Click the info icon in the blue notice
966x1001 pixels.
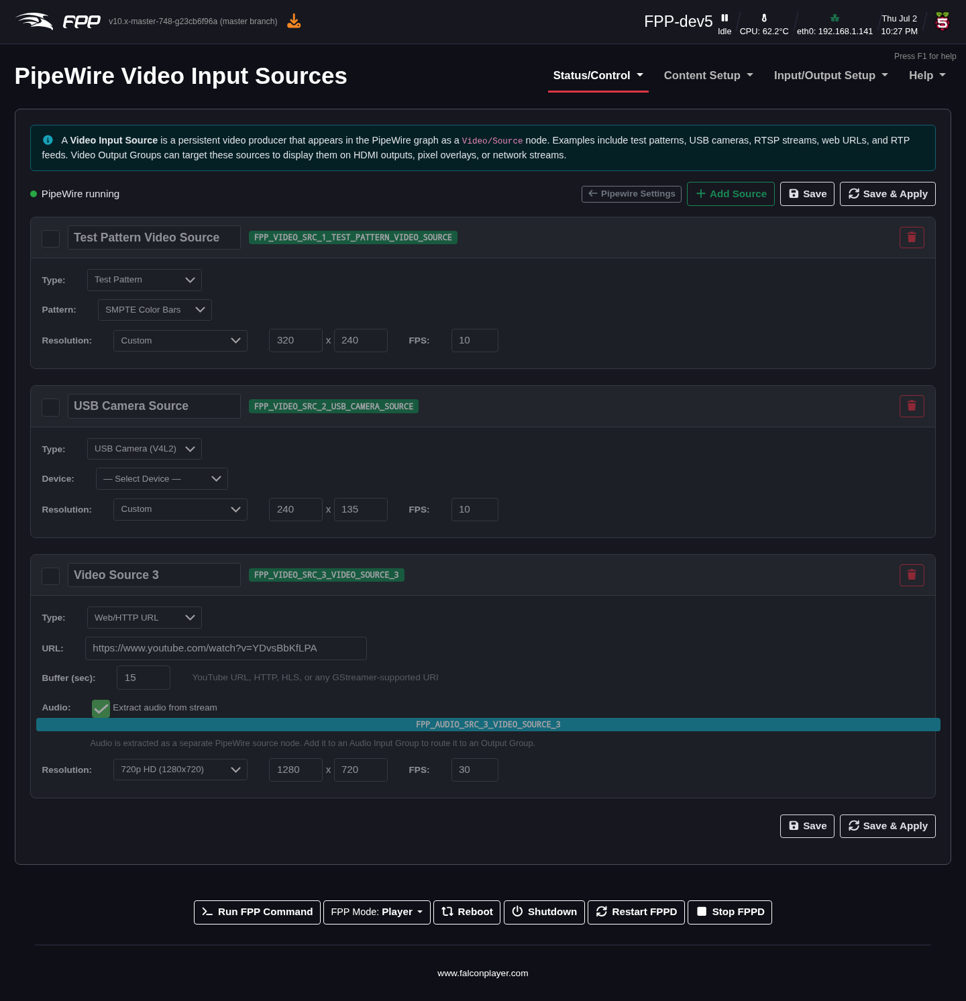(x=48, y=140)
